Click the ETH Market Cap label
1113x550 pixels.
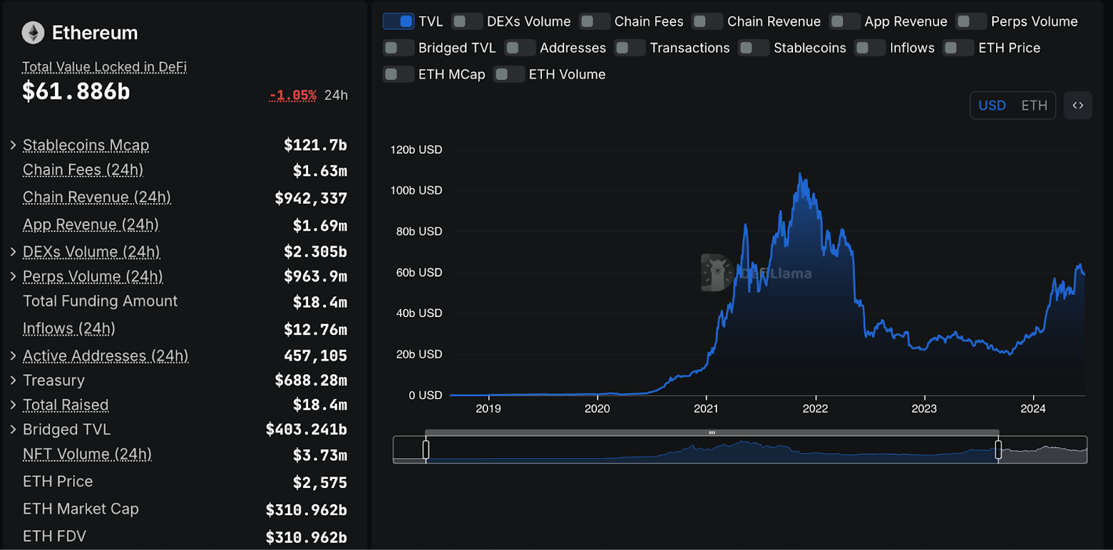tap(81, 509)
